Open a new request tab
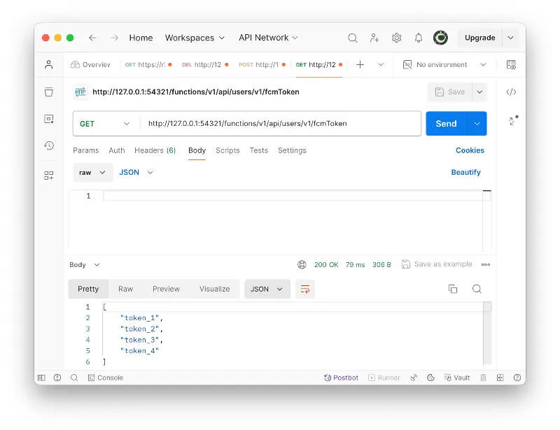This screenshot has height=430, width=560. [x=360, y=64]
